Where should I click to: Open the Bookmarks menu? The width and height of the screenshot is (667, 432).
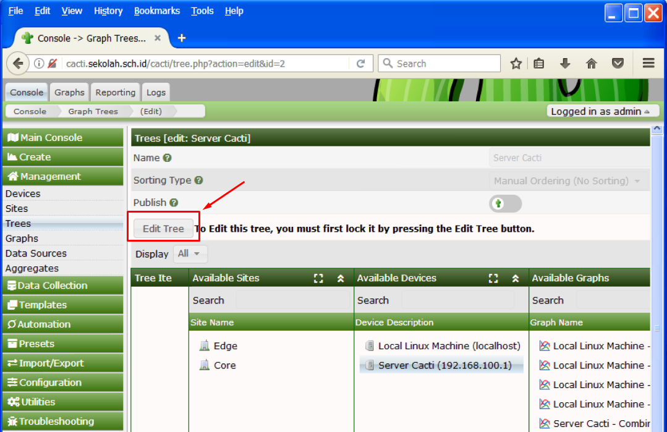tap(157, 11)
